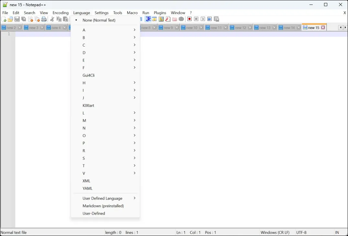Click the Open file folder icon
Screen dimensions: 348x236
click(x=10, y=19)
